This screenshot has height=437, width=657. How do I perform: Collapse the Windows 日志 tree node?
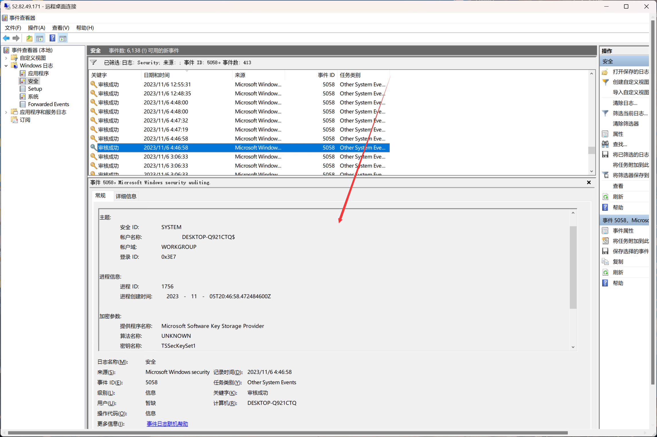[6, 66]
